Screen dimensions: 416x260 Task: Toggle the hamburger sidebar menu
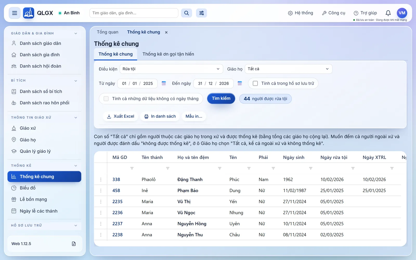point(15,13)
